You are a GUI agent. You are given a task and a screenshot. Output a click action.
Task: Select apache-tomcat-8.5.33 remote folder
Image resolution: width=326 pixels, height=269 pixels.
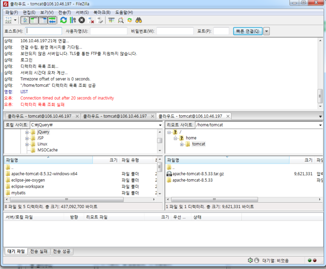193,180
